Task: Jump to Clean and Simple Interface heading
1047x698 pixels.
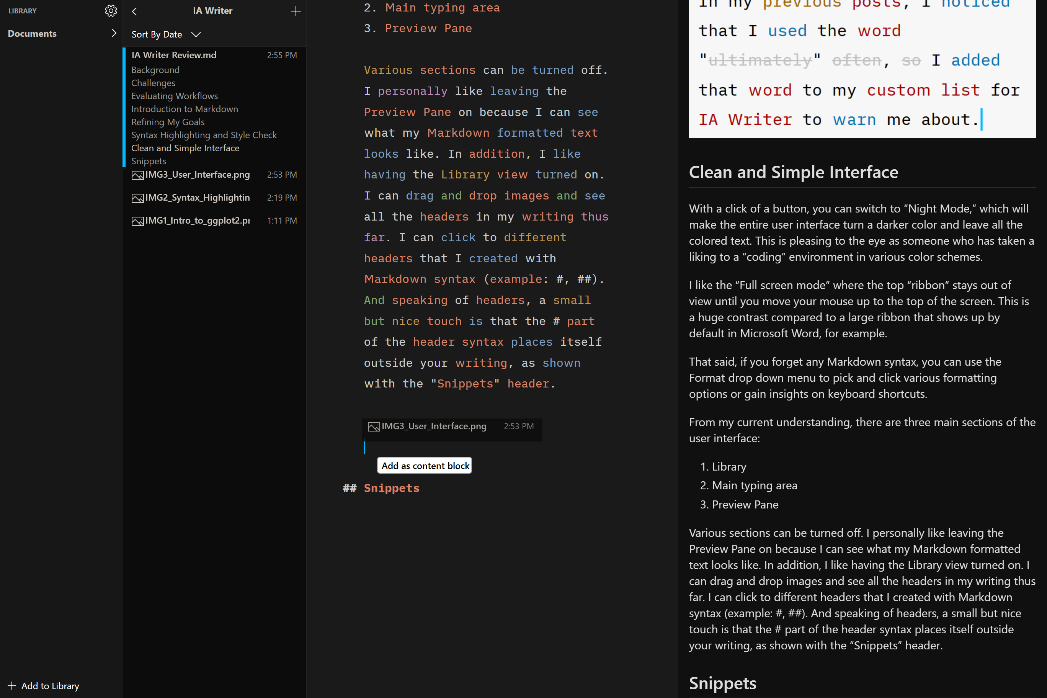Action: [185, 148]
